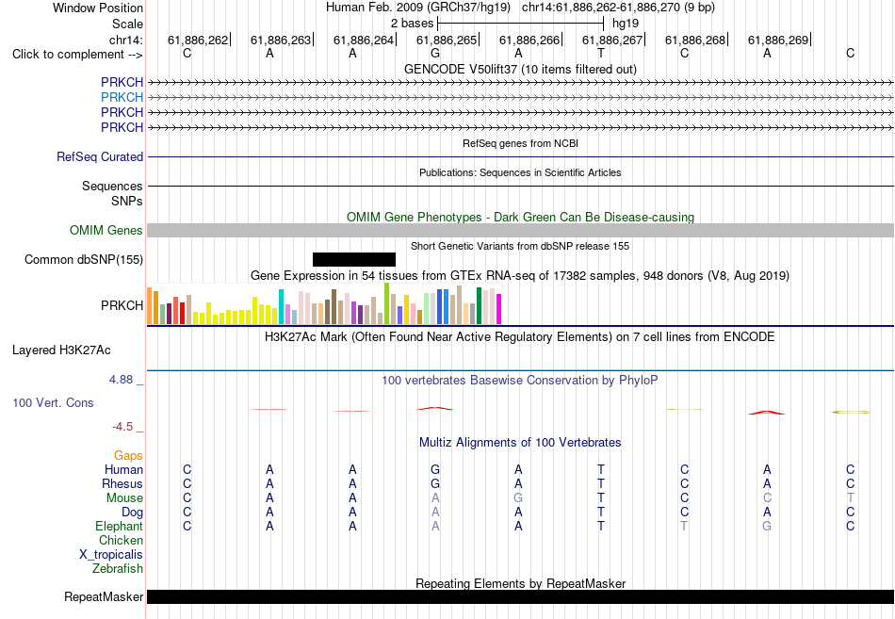895x619 pixels.
Task: Click the light blue PRKCH intron arrow line
Action: pyautogui.click(x=520, y=98)
